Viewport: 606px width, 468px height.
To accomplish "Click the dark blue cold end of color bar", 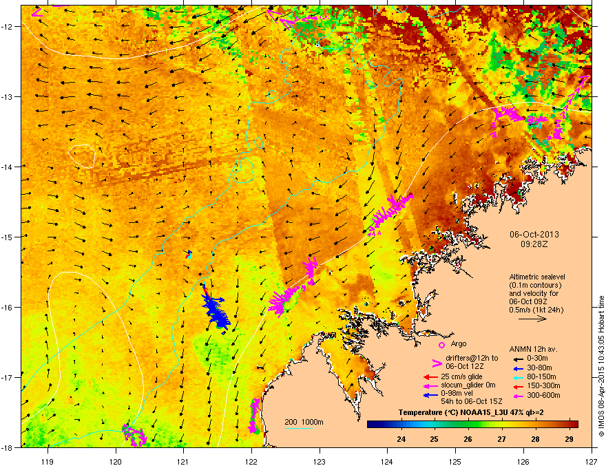I will click(x=372, y=425).
